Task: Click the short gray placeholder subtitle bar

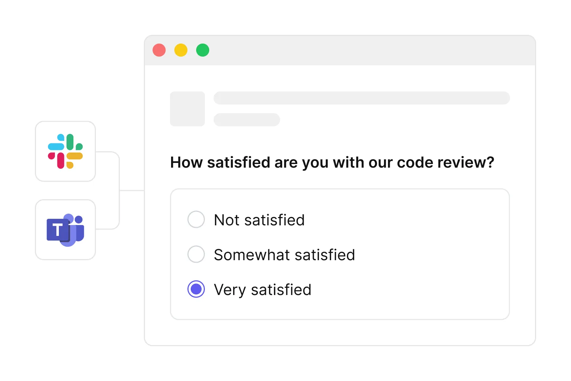Action: pyautogui.click(x=247, y=120)
